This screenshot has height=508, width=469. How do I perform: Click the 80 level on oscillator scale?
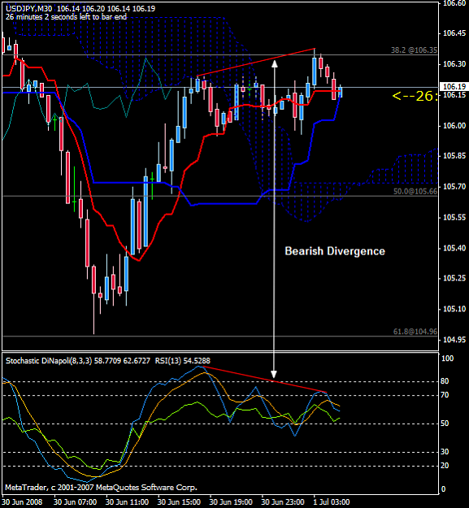pyautogui.click(x=445, y=381)
